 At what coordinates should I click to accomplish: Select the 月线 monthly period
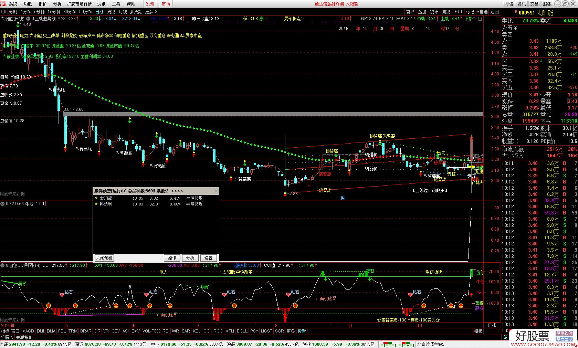click(123, 12)
